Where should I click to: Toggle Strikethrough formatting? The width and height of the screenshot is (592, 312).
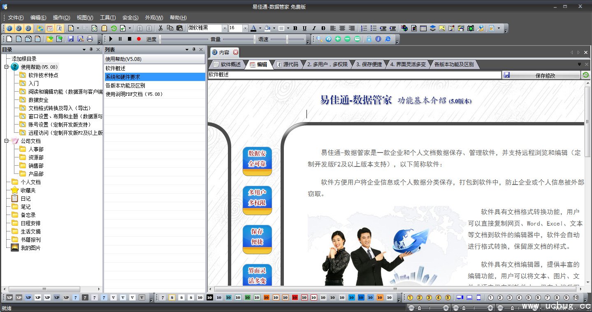pyautogui.click(x=323, y=28)
